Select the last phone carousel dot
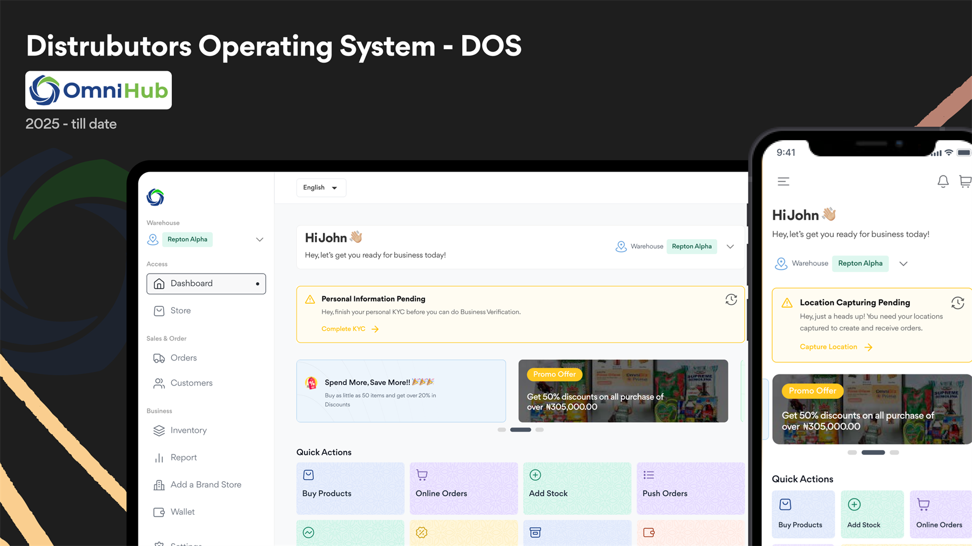 click(894, 453)
